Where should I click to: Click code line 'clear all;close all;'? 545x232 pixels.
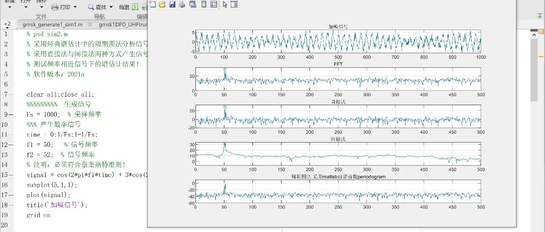(x=60, y=95)
